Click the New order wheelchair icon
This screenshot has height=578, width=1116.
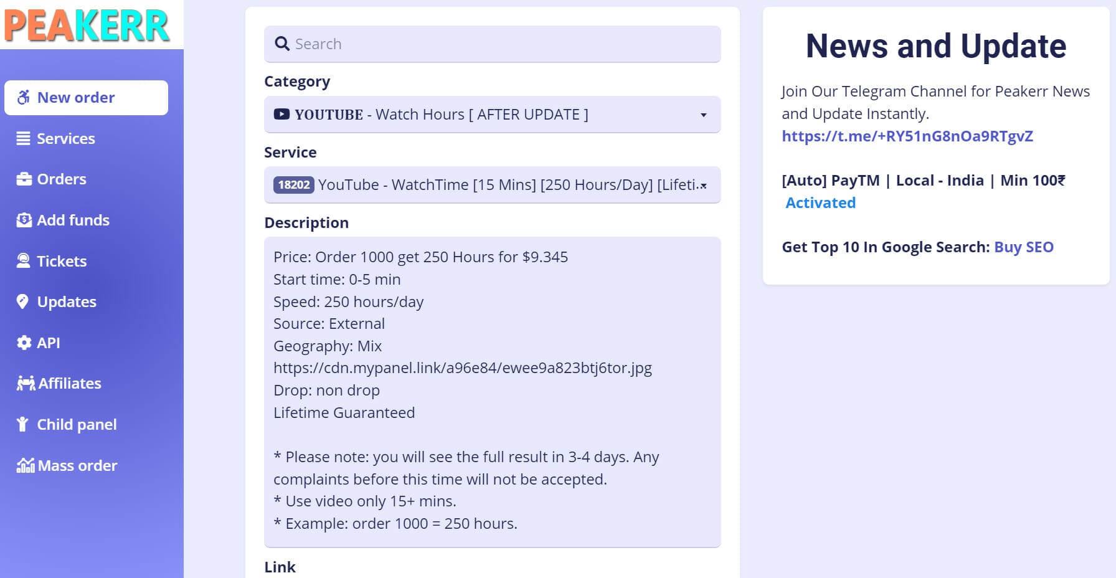[x=24, y=98]
